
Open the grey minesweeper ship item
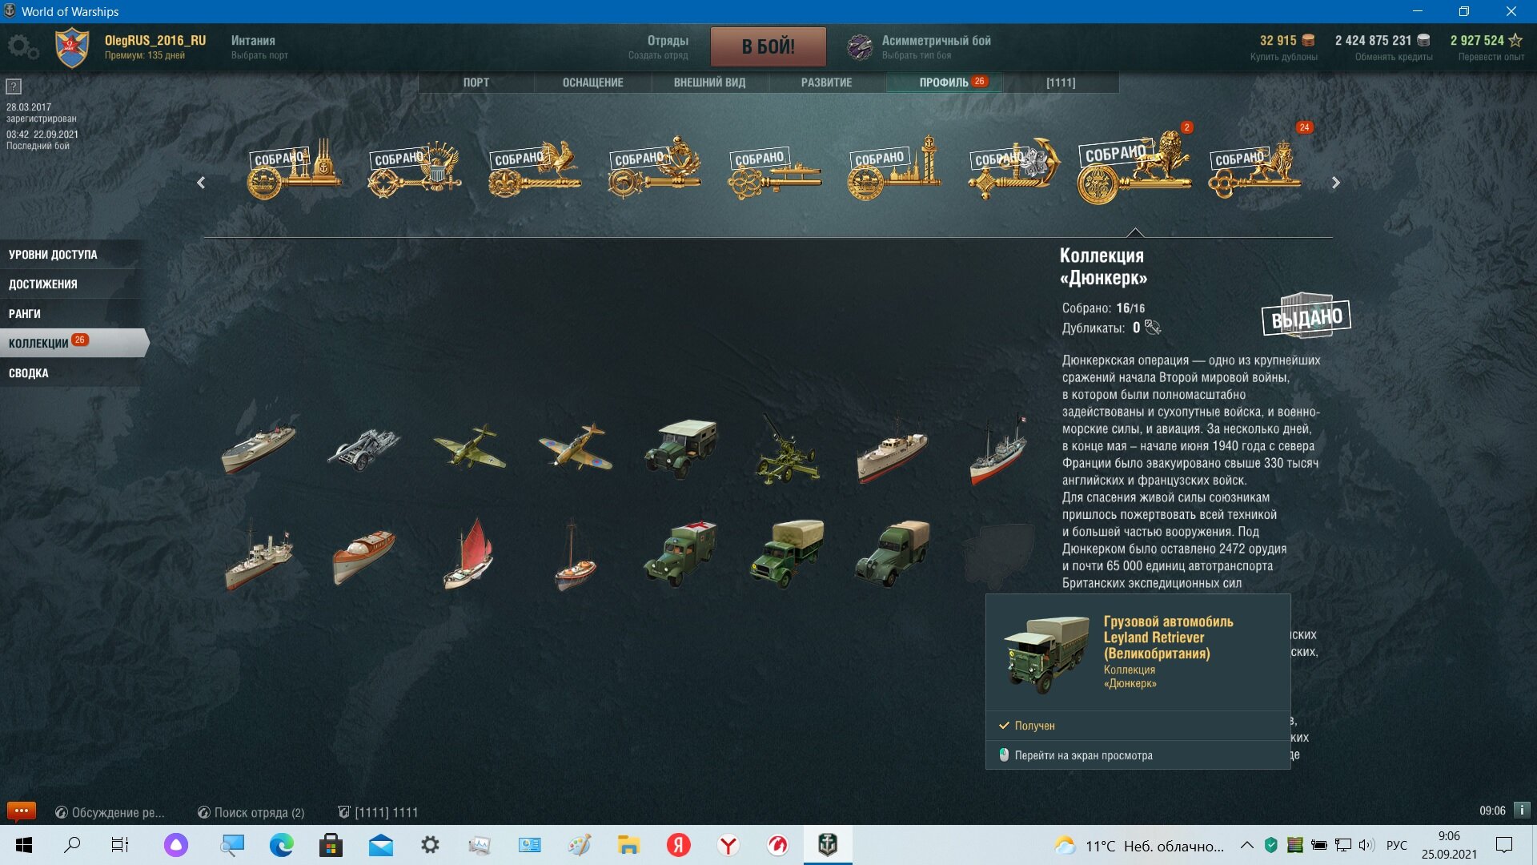(x=258, y=554)
